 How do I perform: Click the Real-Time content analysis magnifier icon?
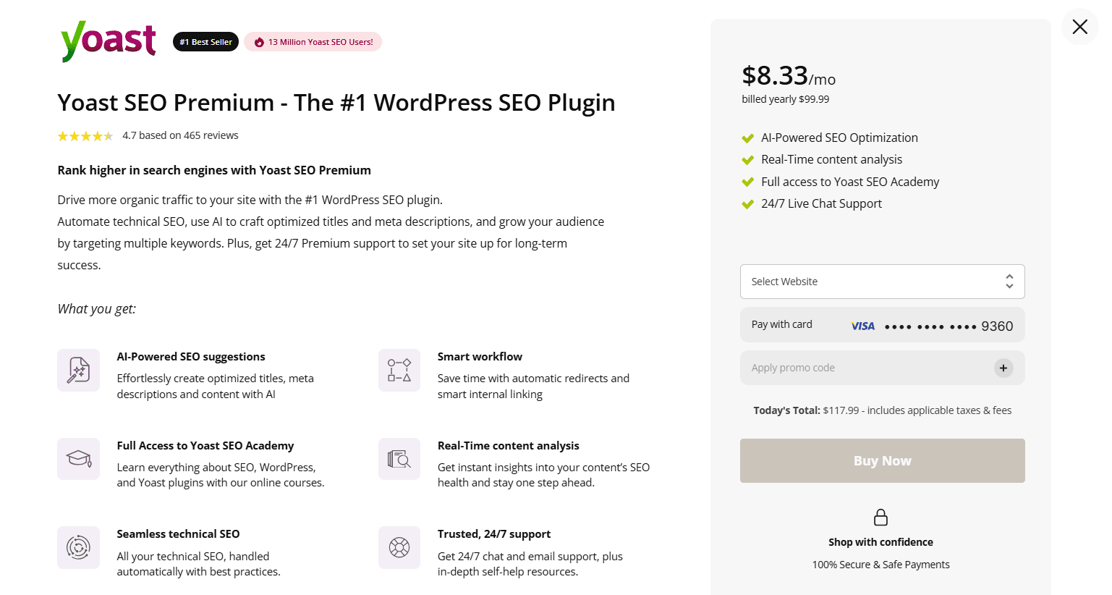pyautogui.click(x=399, y=458)
